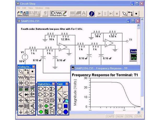Viewport: 160px width, 120px height.
Task: Select the straight line tool in Paint palette
Action: [60, 95]
